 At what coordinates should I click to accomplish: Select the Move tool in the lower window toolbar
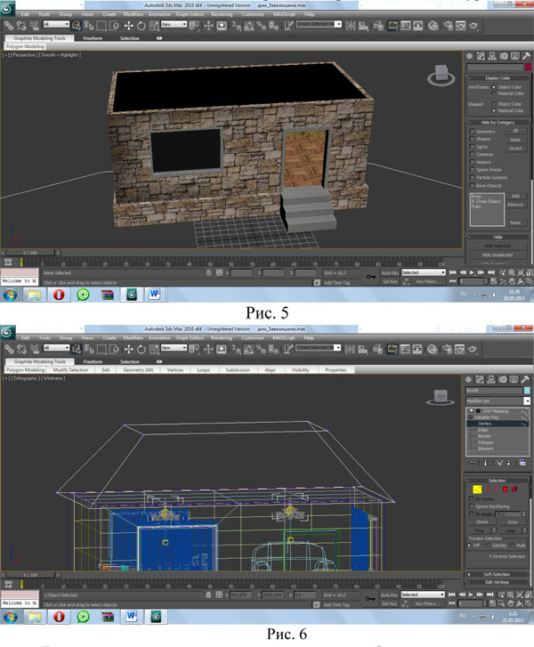coord(128,349)
